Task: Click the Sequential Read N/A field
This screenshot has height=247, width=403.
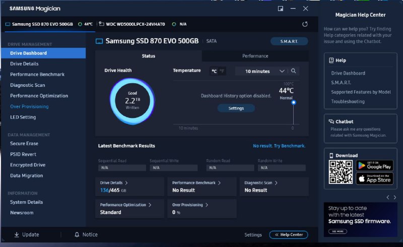Action: pyautogui.click(x=122, y=168)
